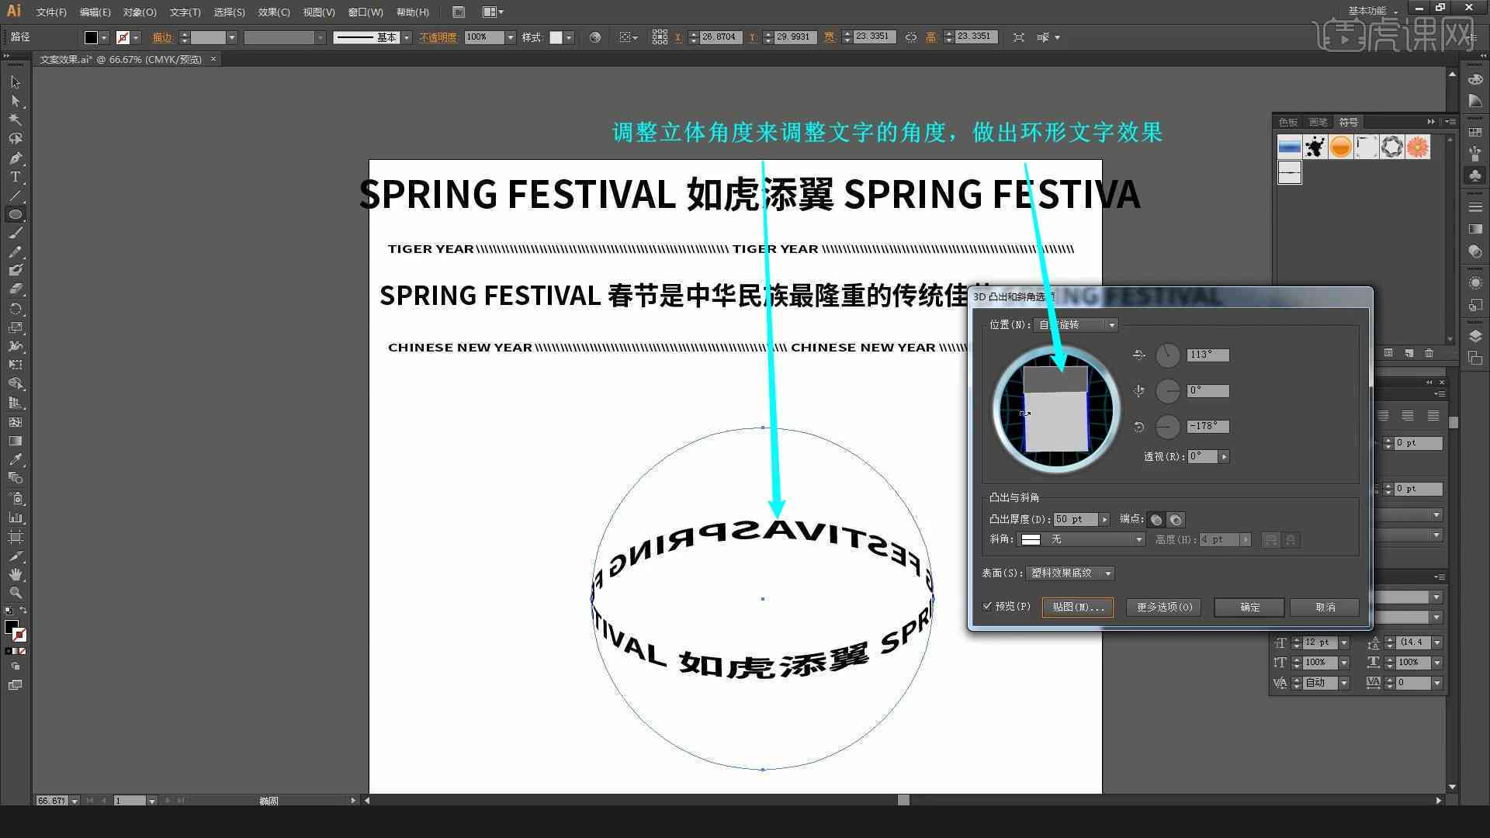
Task: Toggle 预览(P) checkbox in 3D panel
Action: tap(989, 606)
